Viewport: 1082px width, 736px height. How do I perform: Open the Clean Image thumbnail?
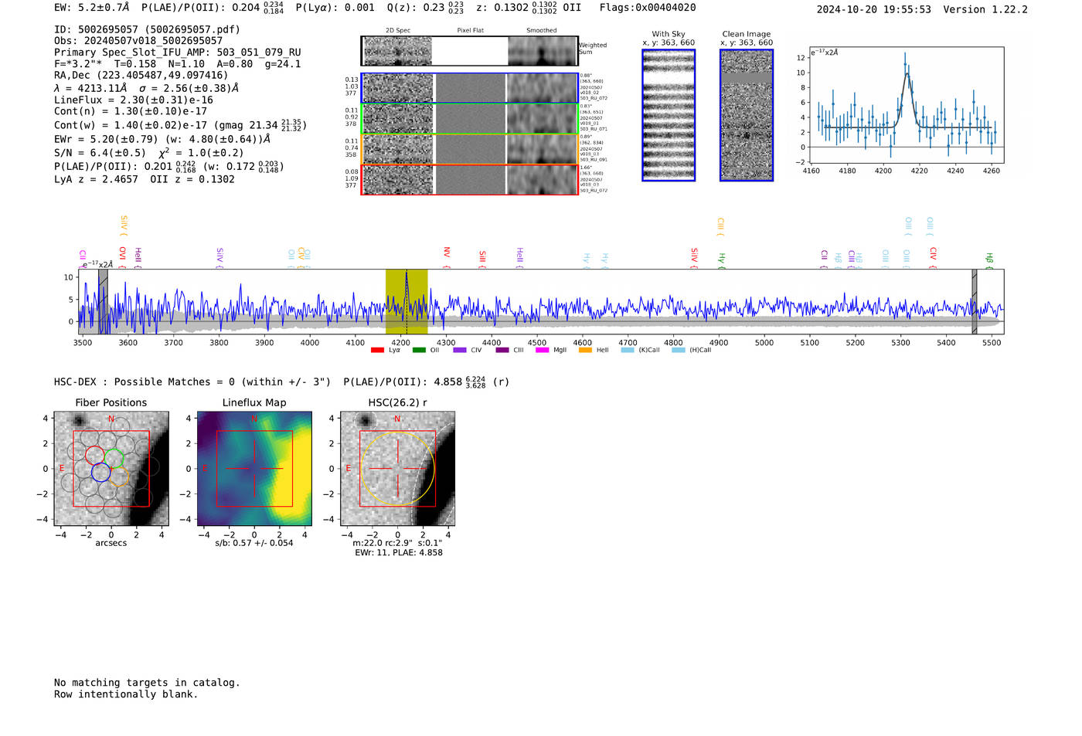[x=747, y=115]
